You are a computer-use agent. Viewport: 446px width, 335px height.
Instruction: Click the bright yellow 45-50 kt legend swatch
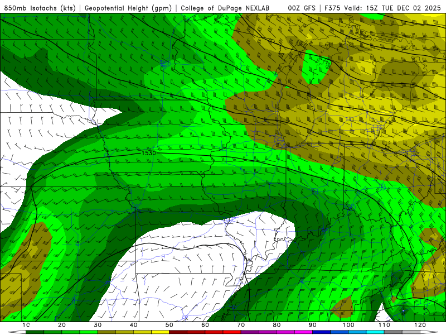point(161,332)
